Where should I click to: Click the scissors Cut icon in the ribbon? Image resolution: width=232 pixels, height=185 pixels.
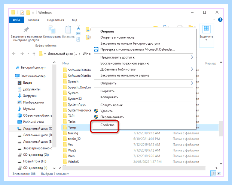[x=79, y=27]
